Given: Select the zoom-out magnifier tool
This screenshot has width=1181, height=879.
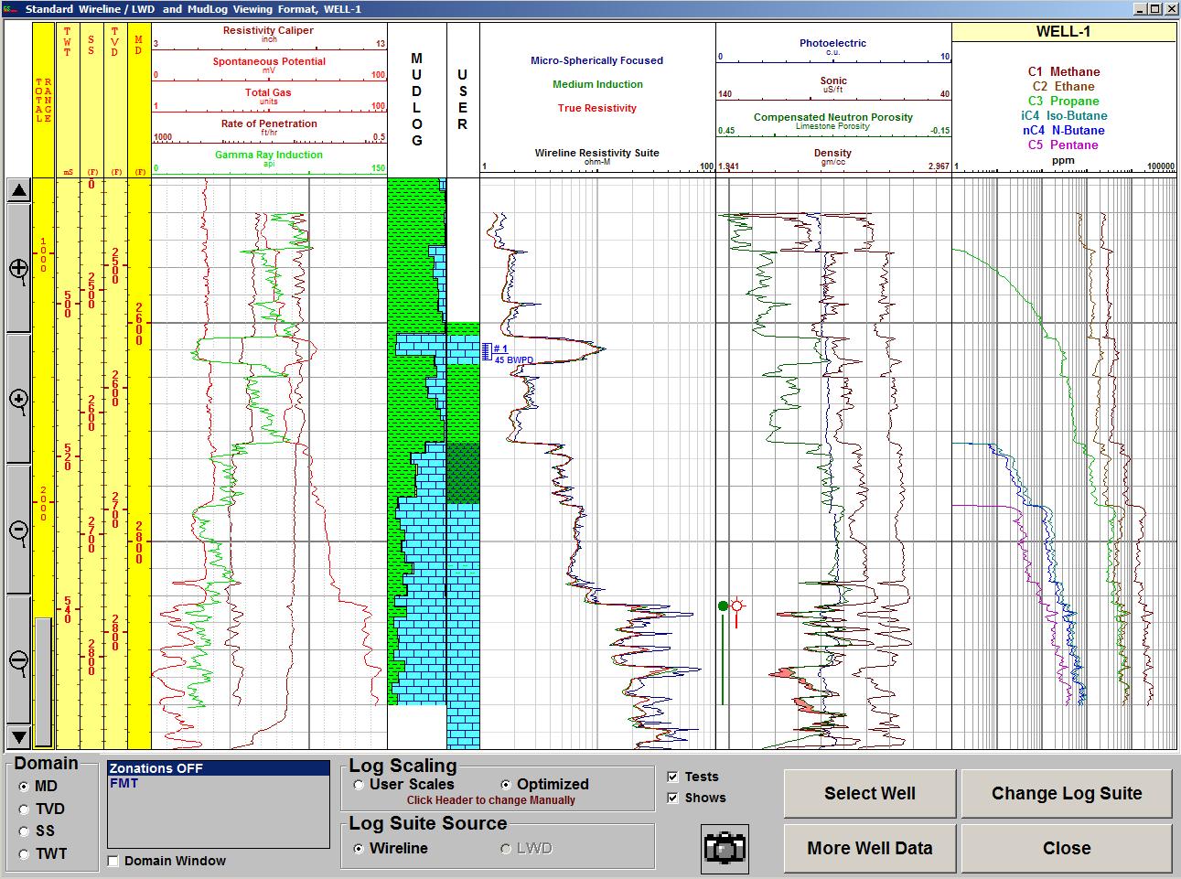Looking at the screenshot, I should pos(18,531).
